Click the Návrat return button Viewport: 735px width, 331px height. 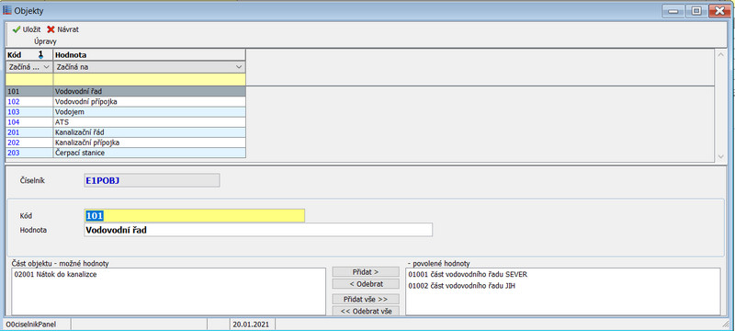pyautogui.click(x=62, y=29)
